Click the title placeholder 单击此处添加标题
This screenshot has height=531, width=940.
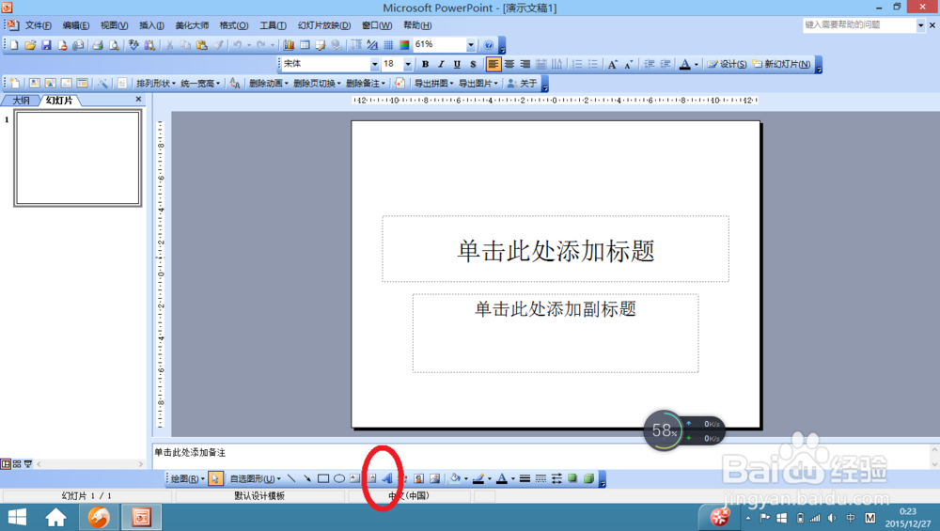pos(556,249)
